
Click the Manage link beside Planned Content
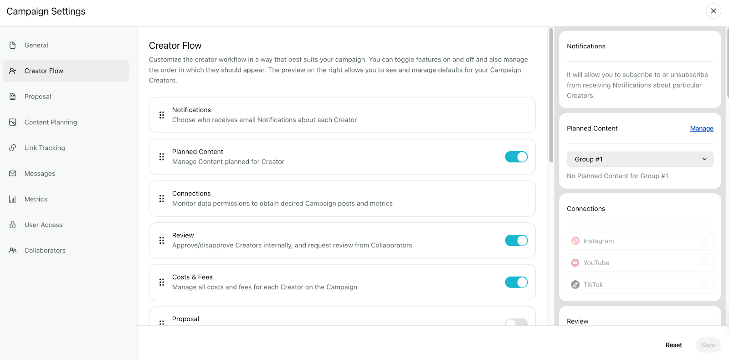701,128
